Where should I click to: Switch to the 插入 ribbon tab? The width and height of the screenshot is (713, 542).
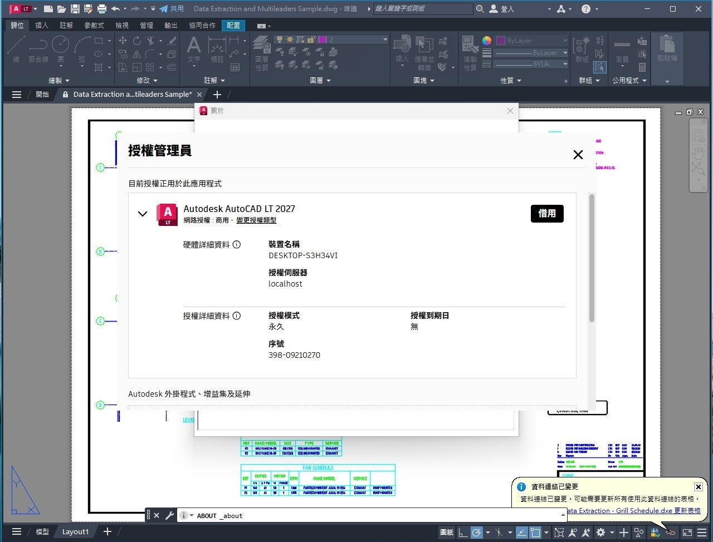tap(42, 26)
